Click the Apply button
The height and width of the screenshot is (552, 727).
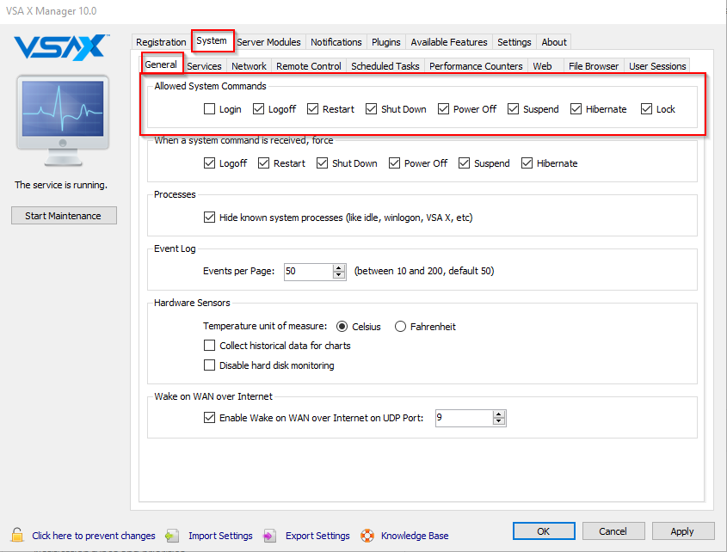(x=682, y=531)
